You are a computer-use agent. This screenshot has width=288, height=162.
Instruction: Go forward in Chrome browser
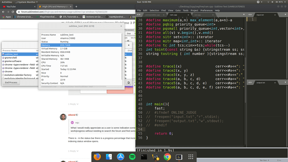pyautogui.click(x=8, y=12)
